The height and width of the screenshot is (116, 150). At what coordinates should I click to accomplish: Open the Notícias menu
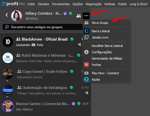coord(110,4)
